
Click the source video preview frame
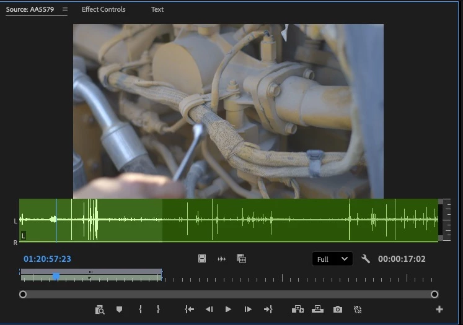(228, 111)
